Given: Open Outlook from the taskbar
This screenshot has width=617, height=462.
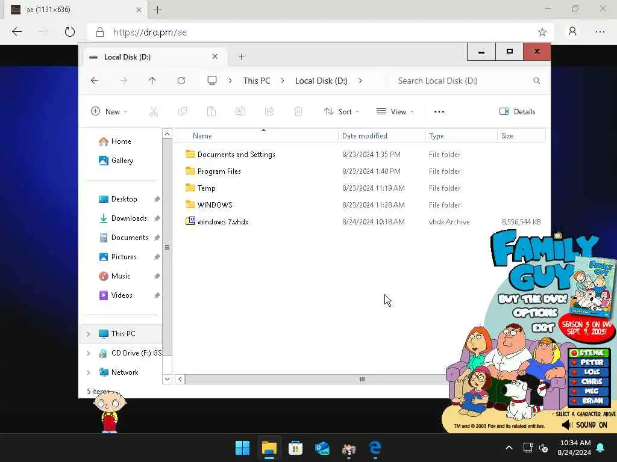Looking at the screenshot, I should pos(322,448).
